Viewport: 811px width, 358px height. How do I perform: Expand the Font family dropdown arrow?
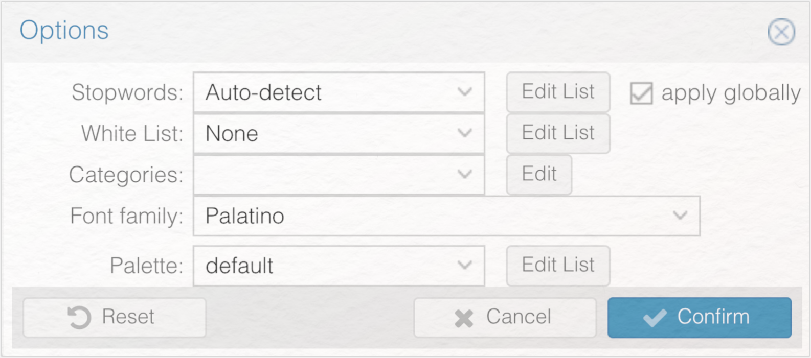coord(680,216)
